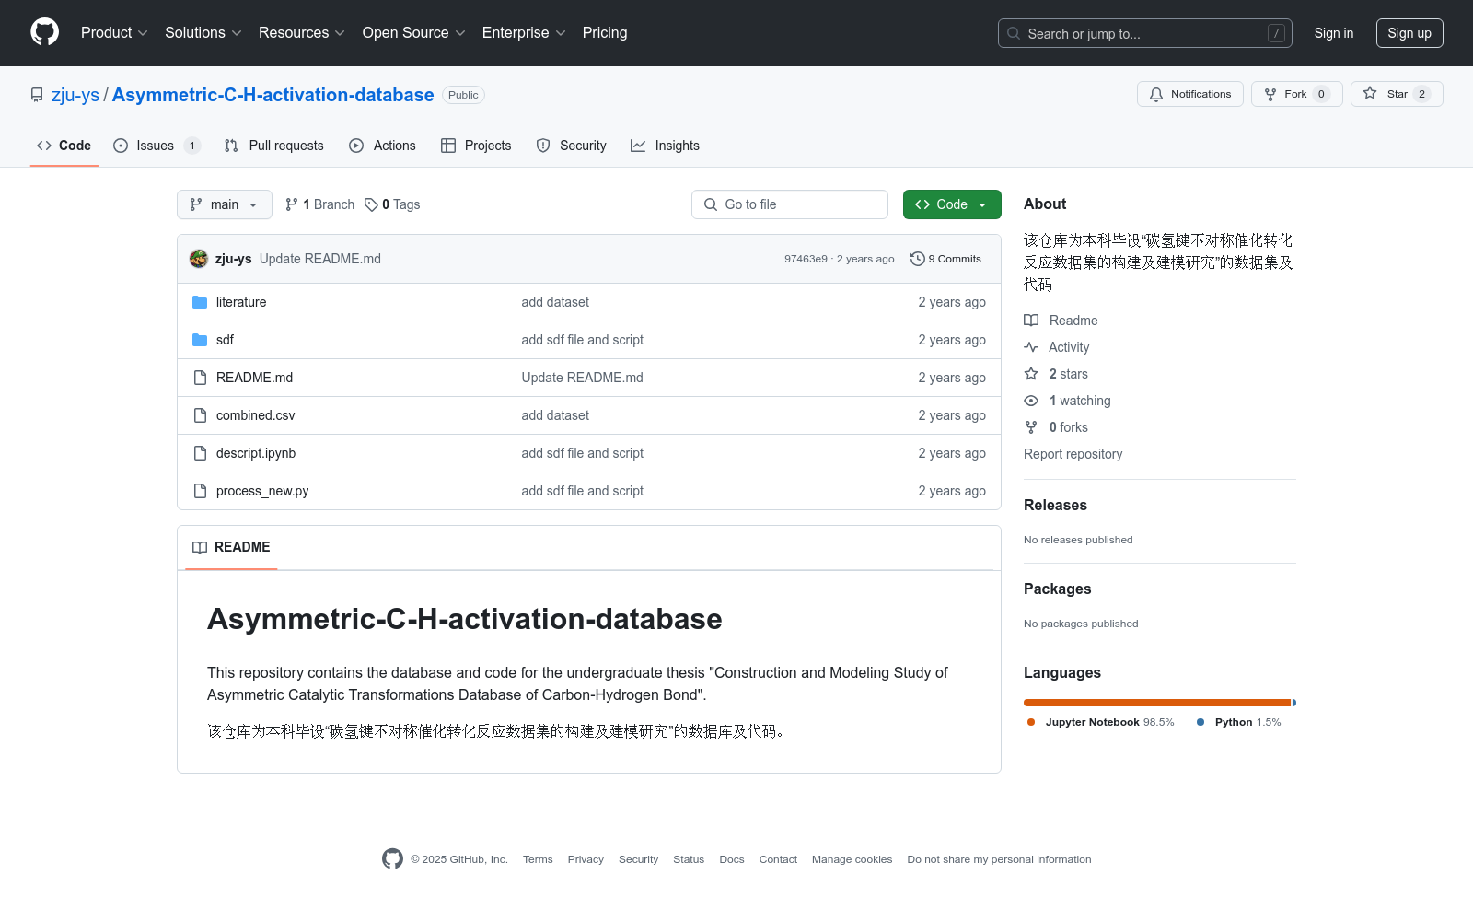Open the combined.csv file name
Image resolution: width=1473 pixels, height=921 pixels.
pos(256,415)
